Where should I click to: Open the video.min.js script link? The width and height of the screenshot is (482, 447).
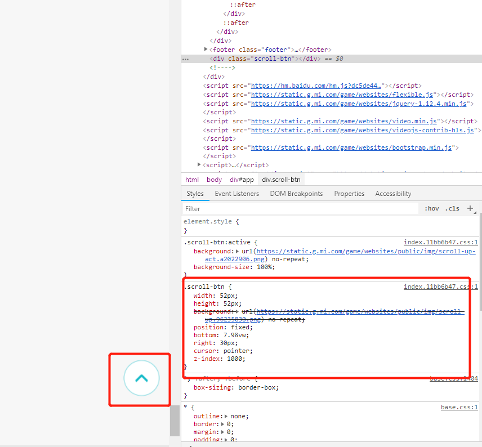pos(344,121)
